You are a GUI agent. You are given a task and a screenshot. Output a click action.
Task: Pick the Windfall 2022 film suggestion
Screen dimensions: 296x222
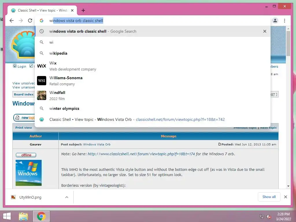[153, 95]
